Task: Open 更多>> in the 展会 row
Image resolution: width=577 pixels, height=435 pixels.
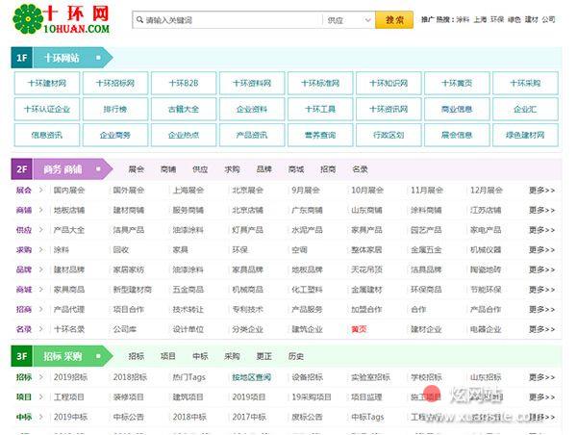Action: 541,190
